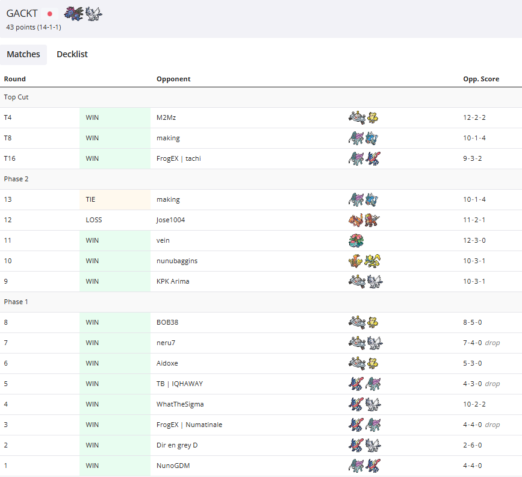Click the 8-5-0 score for BOB38
522x477 pixels.
tap(473, 322)
